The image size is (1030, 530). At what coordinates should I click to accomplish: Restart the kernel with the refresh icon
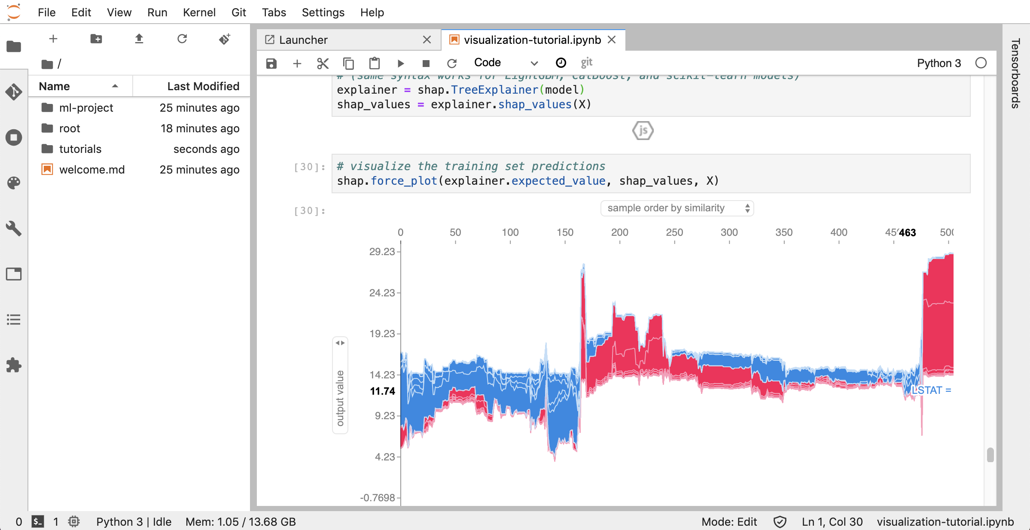pos(451,64)
